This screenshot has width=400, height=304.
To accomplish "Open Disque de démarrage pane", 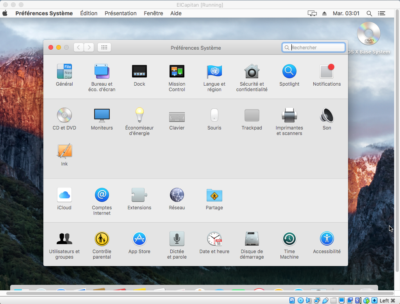I will point(252,245).
